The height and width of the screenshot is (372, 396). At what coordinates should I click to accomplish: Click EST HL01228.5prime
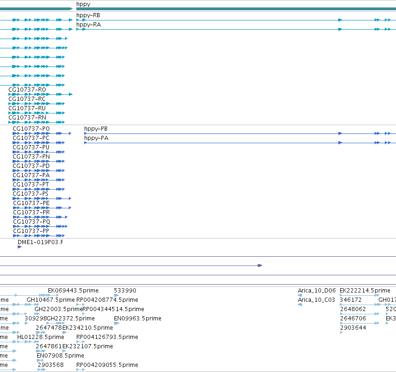[x=40, y=337]
